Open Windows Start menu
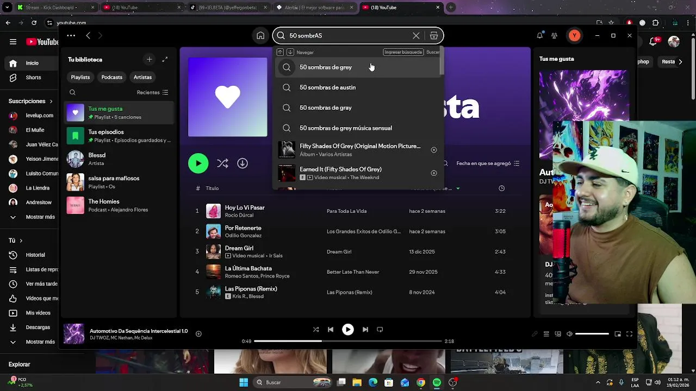 (244, 382)
